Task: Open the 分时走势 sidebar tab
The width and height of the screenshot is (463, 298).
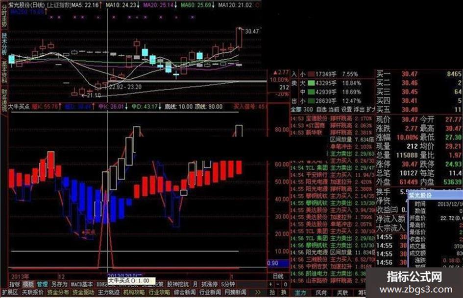Action: tap(4, 17)
